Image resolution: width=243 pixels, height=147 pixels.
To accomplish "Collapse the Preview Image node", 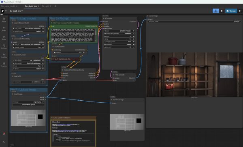I will click(111, 99).
